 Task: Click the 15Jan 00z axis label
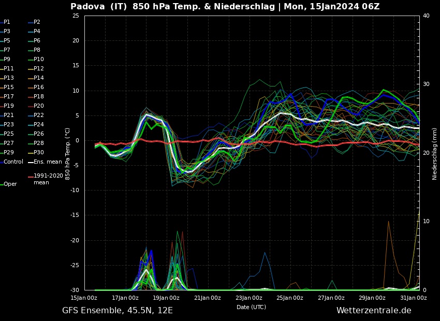[x=84, y=298]
